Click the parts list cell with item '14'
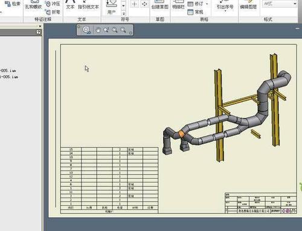The image size is (302, 231). pos(71,153)
